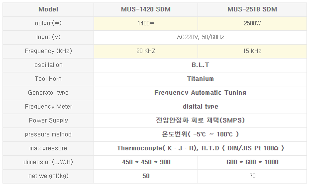Select the MUS-1420 SDM column header
This screenshot has height=187, width=309.
[146, 9]
